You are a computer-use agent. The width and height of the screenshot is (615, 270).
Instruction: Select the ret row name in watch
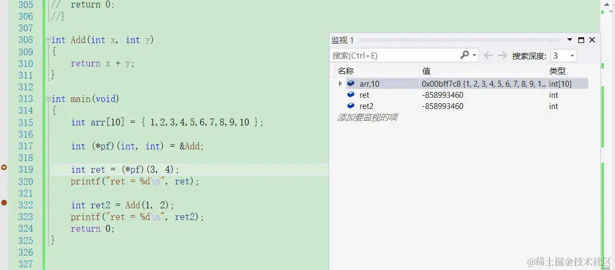pos(364,95)
